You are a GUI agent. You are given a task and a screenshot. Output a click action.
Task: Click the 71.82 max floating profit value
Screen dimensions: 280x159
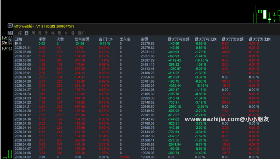(x=226, y=73)
